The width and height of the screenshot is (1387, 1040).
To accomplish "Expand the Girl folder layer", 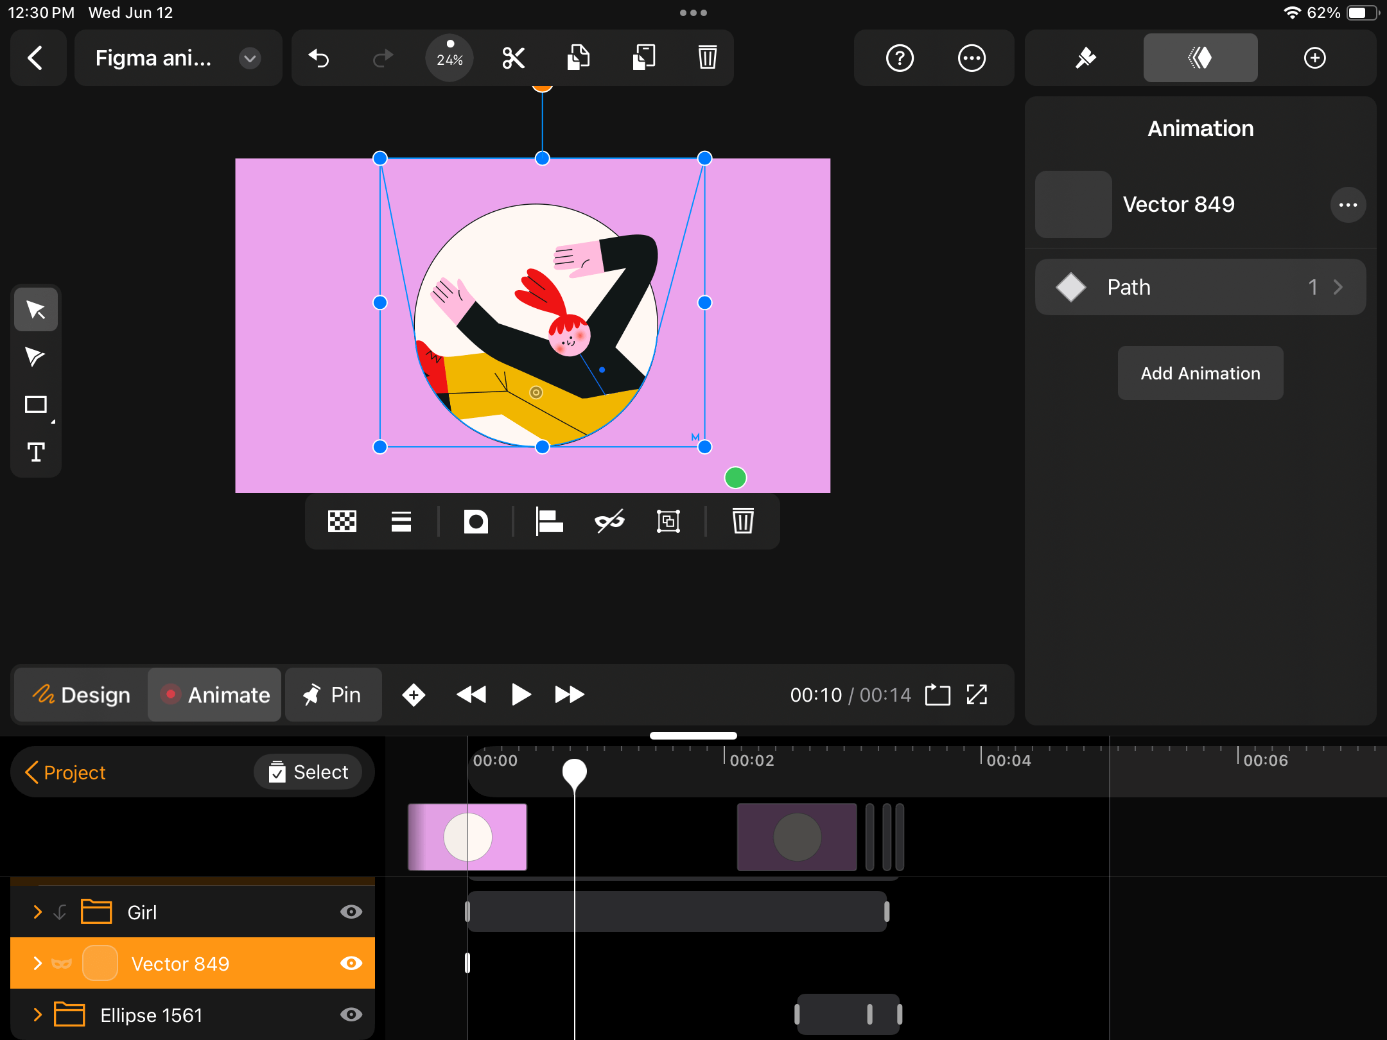I will pyautogui.click(x=37, y=911).
